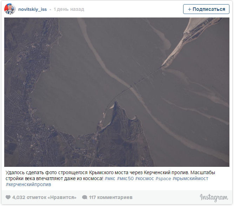Screen dimensions: 234x206
Task: Open the 117 комментариев link
Action: (x=111, y=197)
